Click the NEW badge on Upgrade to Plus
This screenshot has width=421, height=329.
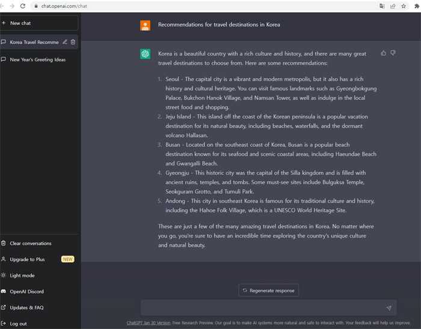click(x=67, y=259)
